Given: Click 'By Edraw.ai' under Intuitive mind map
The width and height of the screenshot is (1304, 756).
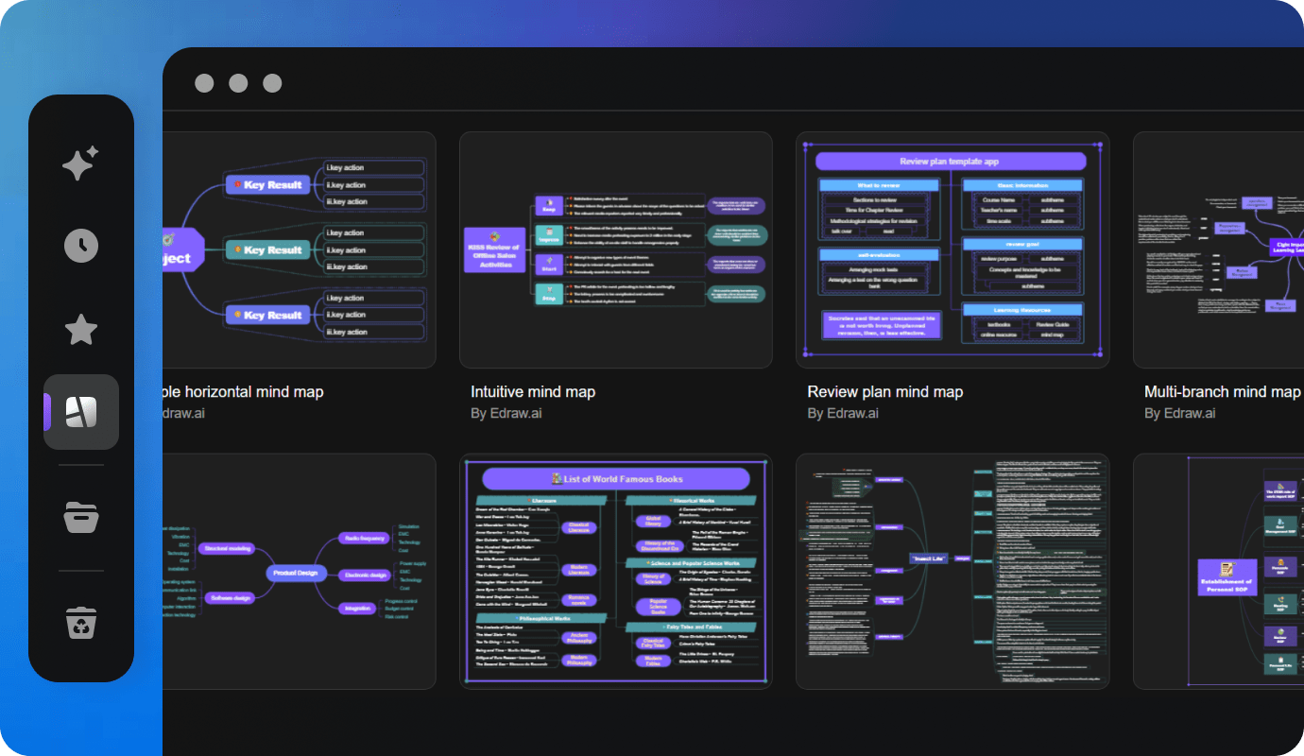Looking at the screenshot, I should [506, 413].
